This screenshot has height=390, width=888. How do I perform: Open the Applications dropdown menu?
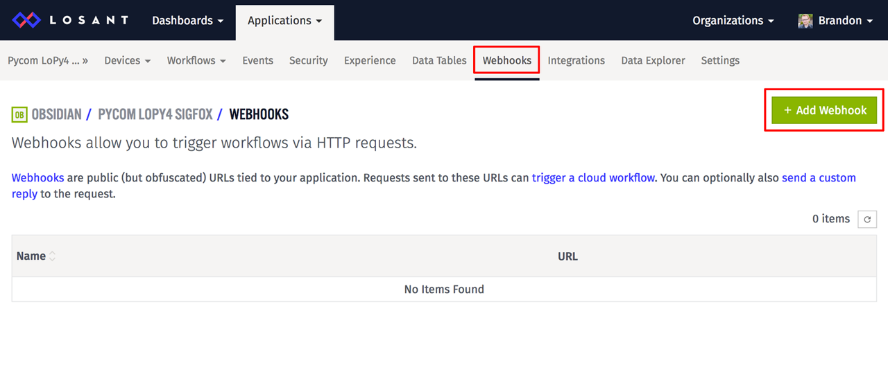(x=284, y=21)
